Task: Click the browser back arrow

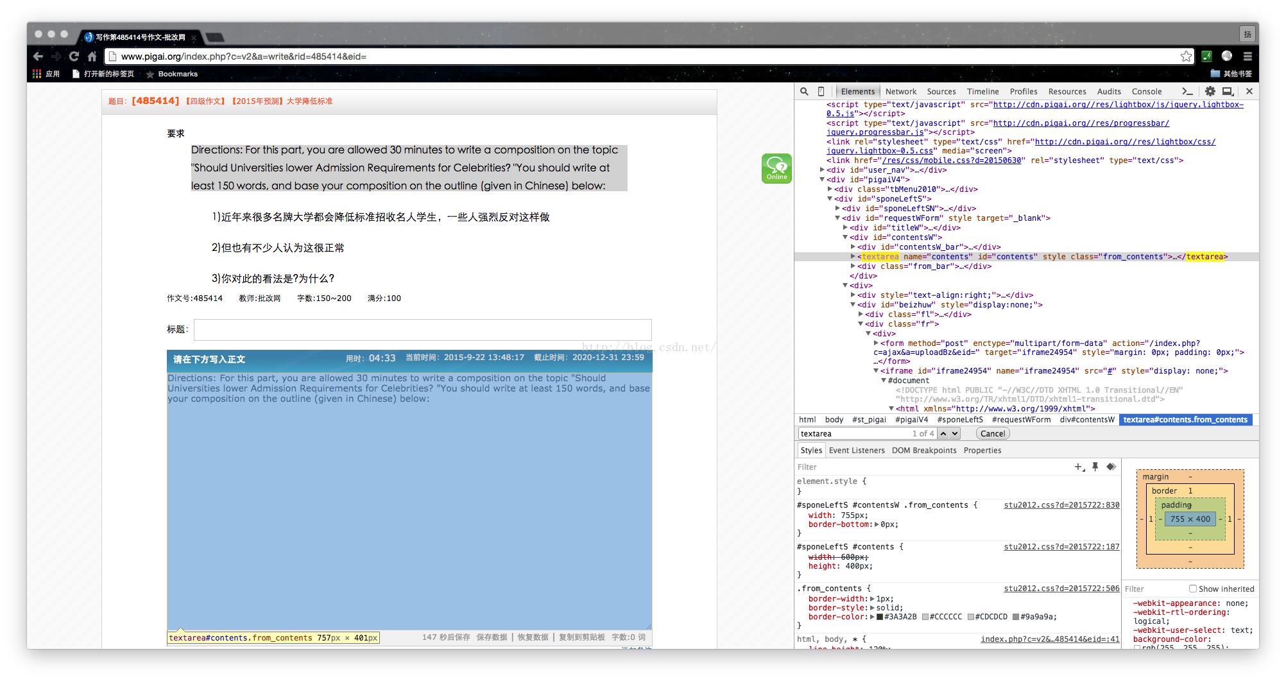Action: (39, 56)
